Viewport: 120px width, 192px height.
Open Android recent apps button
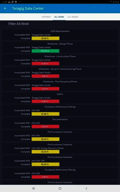pos(34,188)
